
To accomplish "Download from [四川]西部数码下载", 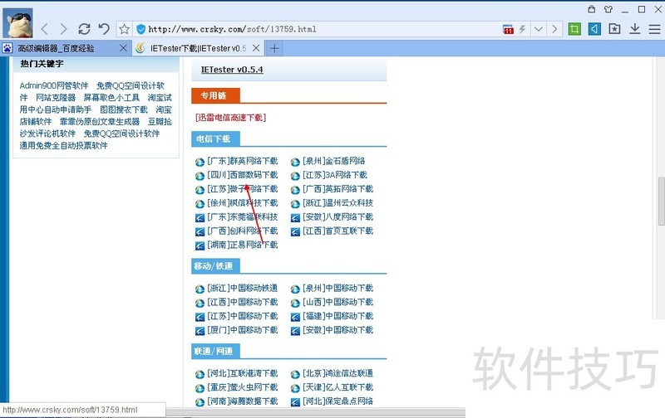I will point(242,175).
